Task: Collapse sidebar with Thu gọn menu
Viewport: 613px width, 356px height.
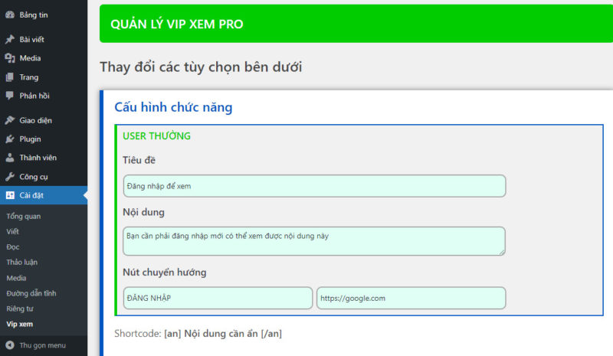Action: 44,345
